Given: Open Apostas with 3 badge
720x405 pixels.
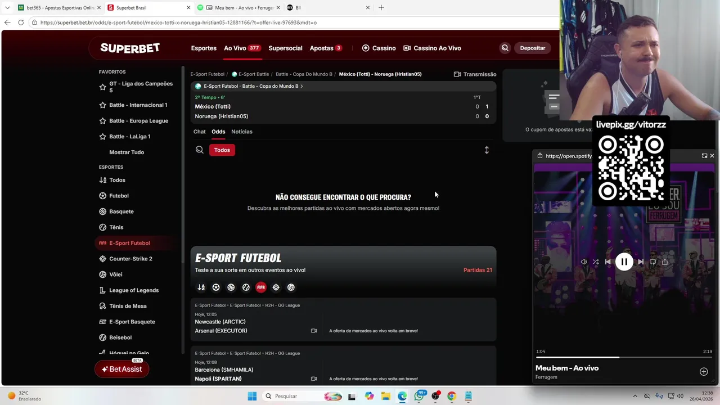Looking at the screenshot, I should click(326, 48).
